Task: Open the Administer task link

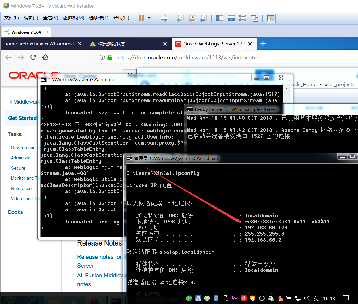Action: (21, 158)
